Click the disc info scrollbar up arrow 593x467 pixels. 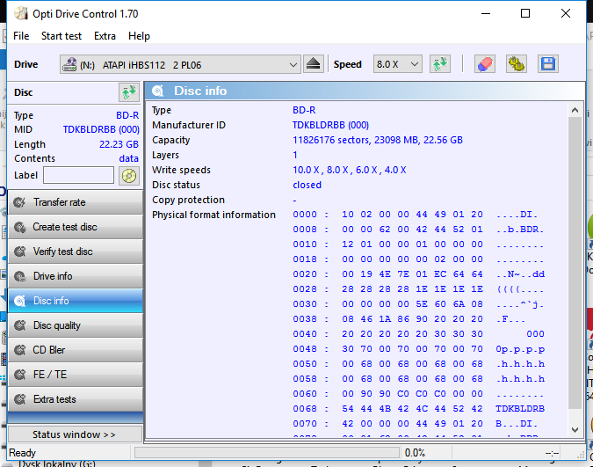point(575,110)
